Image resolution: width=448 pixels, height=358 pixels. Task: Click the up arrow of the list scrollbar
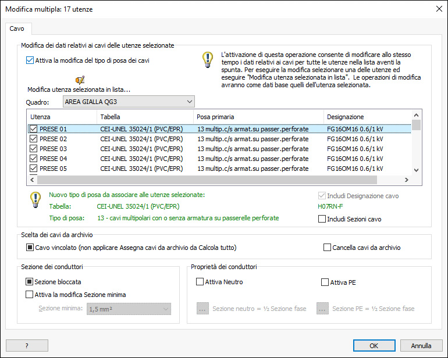[416, 115]
